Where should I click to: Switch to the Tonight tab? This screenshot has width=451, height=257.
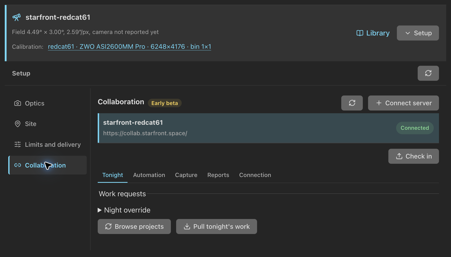pyautogui.click(x=112, y=175)
